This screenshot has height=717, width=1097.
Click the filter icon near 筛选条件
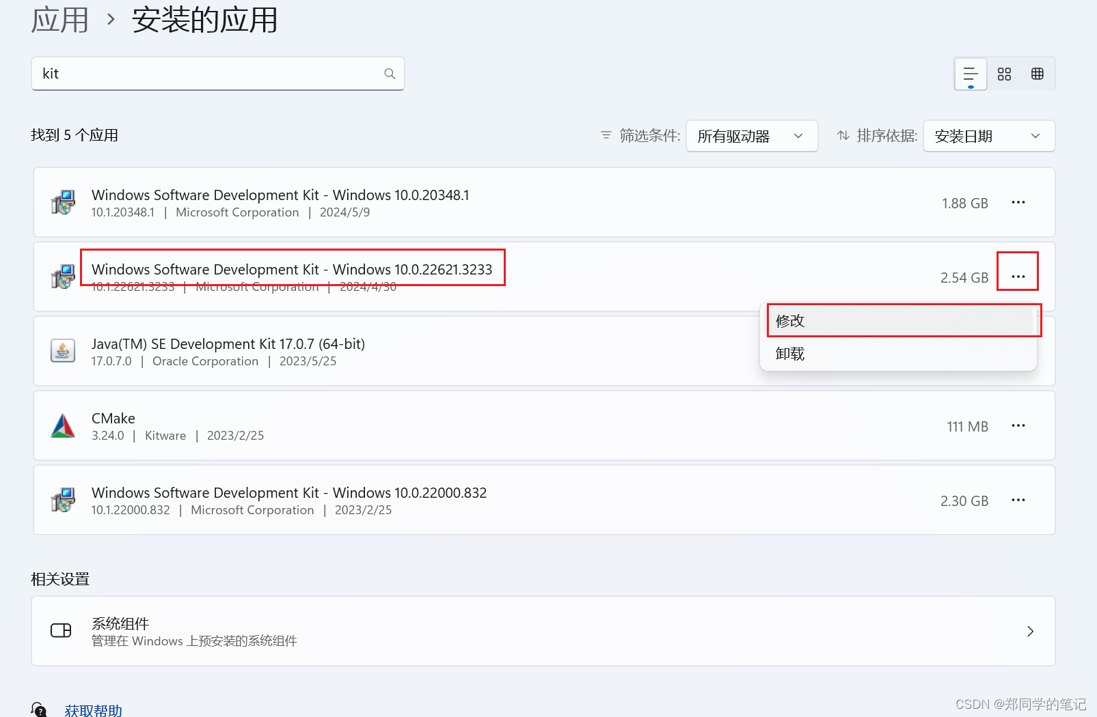(606, 135)
